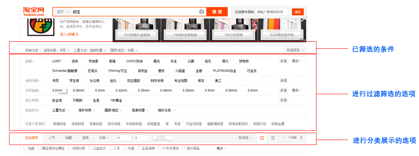Check the 公益宝贝 checkbox
This screenshot has width=419, height=156.
[90, 148]
